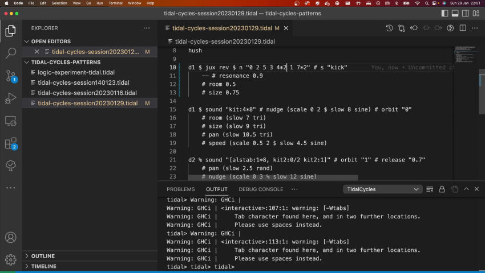The width and height of the screenshot is (485, 273).
Task: Click the editor vertical scrollbar
Action: pos(482,92)
